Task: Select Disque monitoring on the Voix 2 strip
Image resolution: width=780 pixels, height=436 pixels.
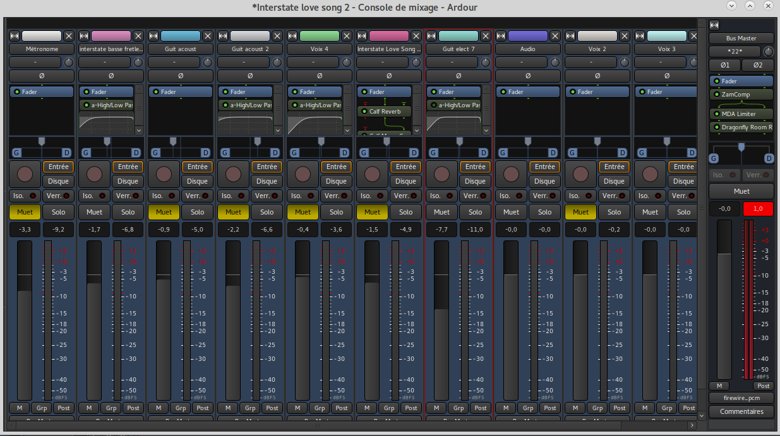Action: (x=614, y=181)
